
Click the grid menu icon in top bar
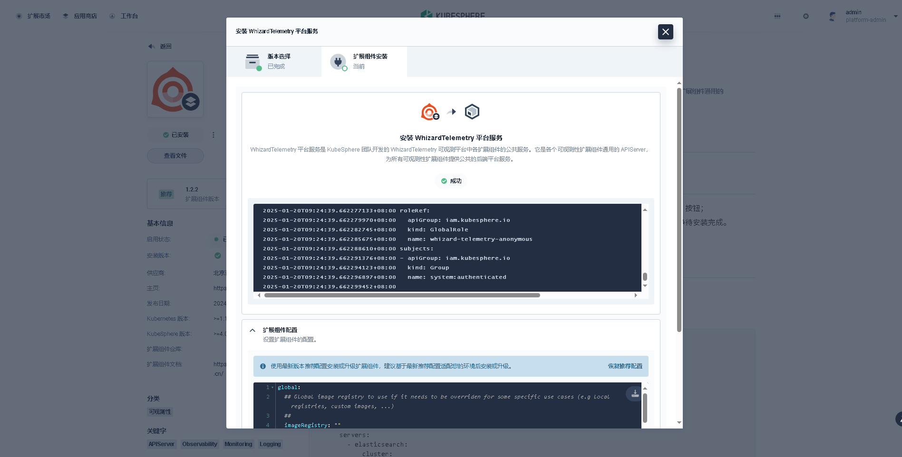pyautogui.click(x=777, y=16)
